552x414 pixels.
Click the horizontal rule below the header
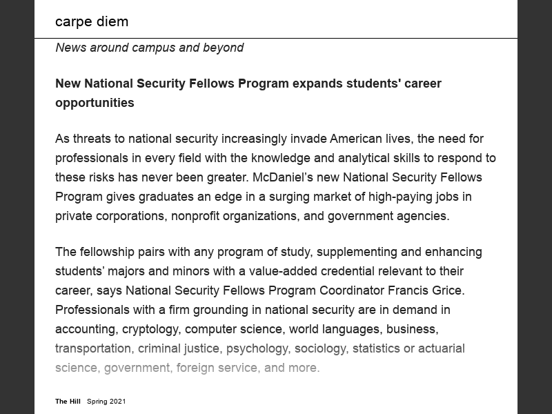[276, 38]
